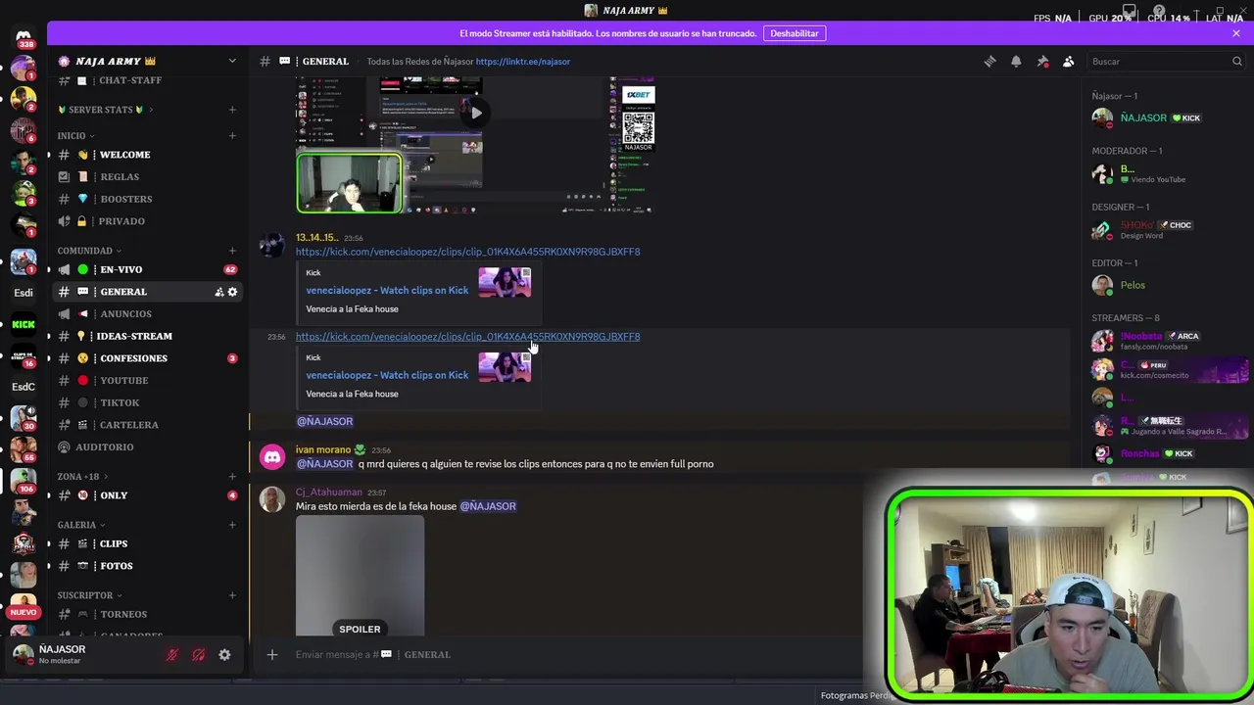Collapse the INICIO category
Viewport: 1254px width, 705px height.
[76, 135]
